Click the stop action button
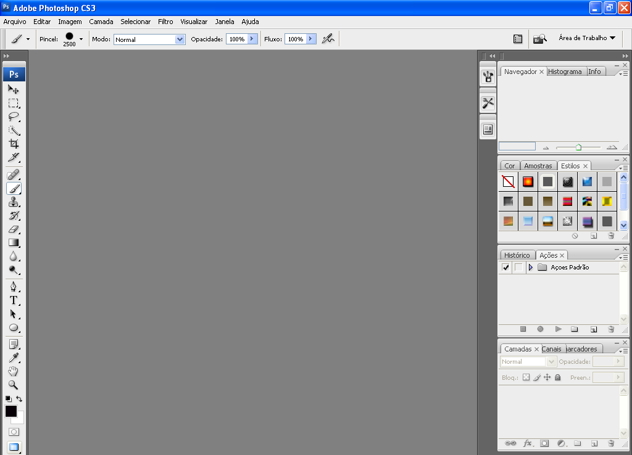This screenshot has width=632, height=455. click(x=523, y=329)
